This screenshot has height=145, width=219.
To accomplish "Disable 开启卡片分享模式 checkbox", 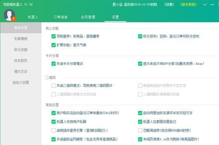I will click(x=54, y=64).
